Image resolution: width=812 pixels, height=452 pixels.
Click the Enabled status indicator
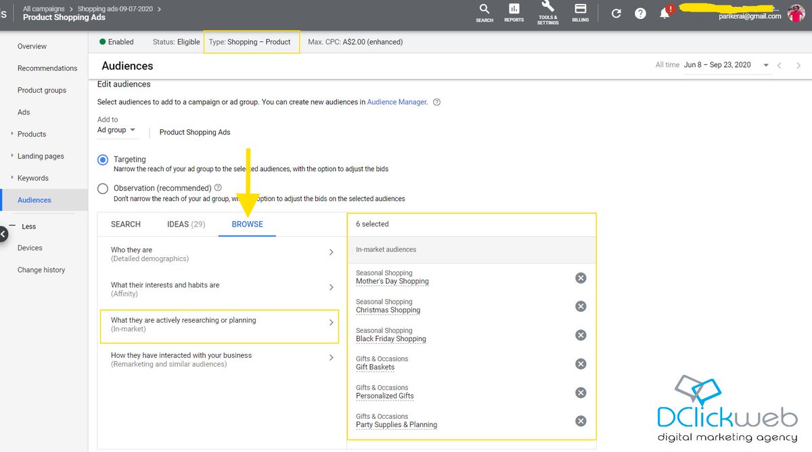[x=116, y=41]
